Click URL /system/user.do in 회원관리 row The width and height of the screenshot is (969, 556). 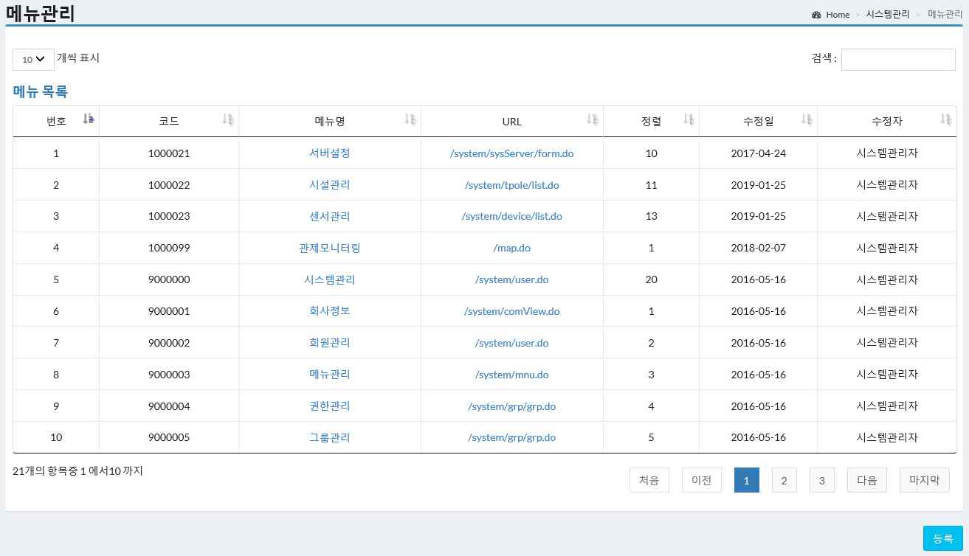(x=512, y=343)
